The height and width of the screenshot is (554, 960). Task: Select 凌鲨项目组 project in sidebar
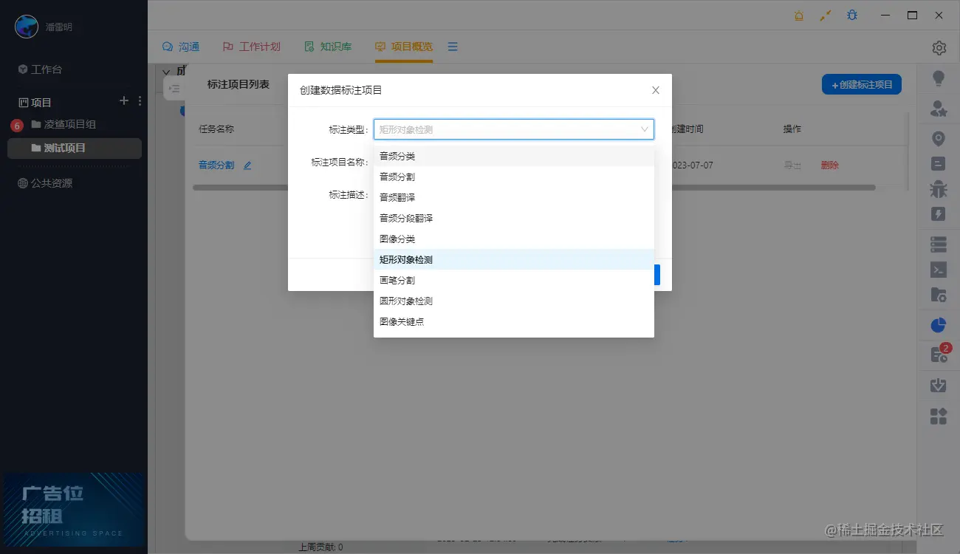[64, 124]
